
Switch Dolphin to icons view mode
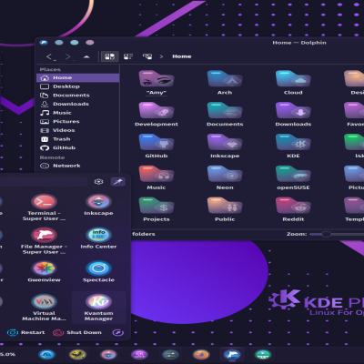pyautogui.click(x=109, y=56)
